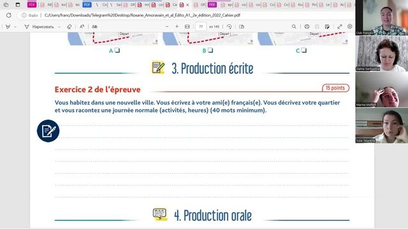Open PDF viewer settings gear

[x=350, y=27]
